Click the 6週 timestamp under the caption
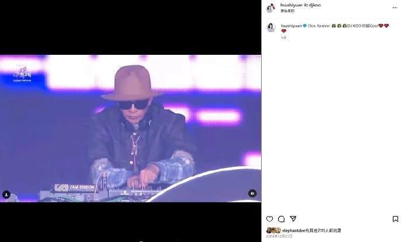Image resolution: width=403 pixels, height=242 pixels. tap(283, 37)
